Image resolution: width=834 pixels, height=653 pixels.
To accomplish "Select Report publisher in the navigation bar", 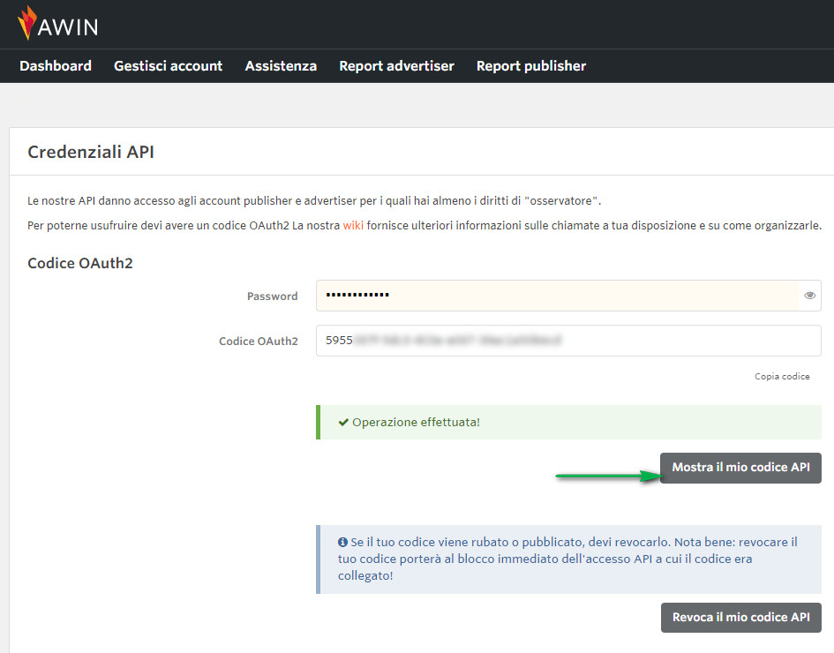I will coord(530,65).
